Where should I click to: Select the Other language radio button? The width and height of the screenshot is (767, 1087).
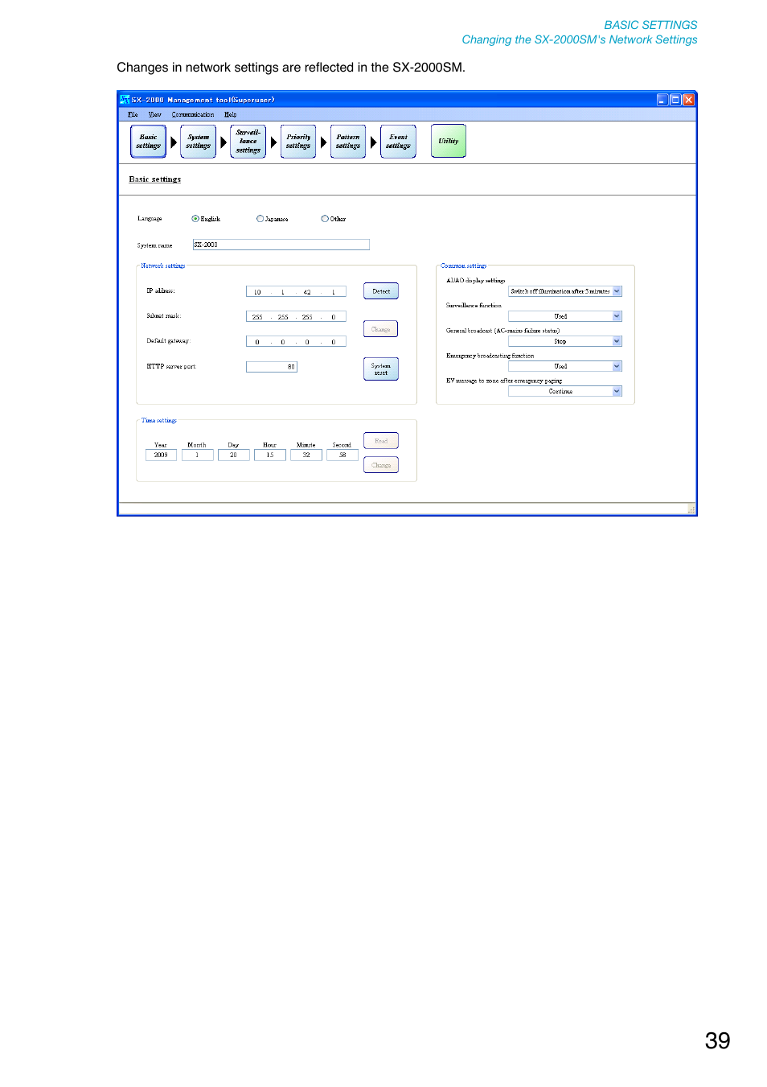[x=325, y=219]
